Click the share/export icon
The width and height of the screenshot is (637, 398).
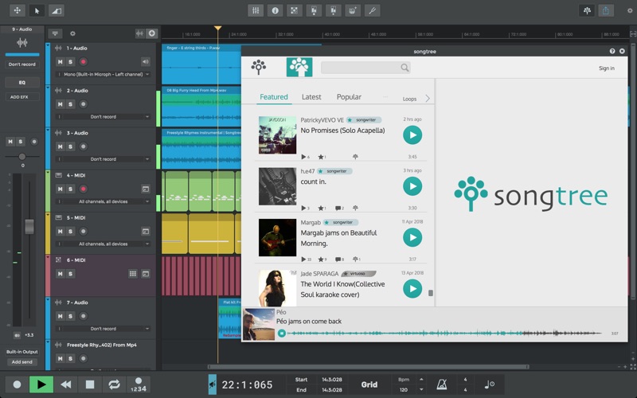pos(606,10)
